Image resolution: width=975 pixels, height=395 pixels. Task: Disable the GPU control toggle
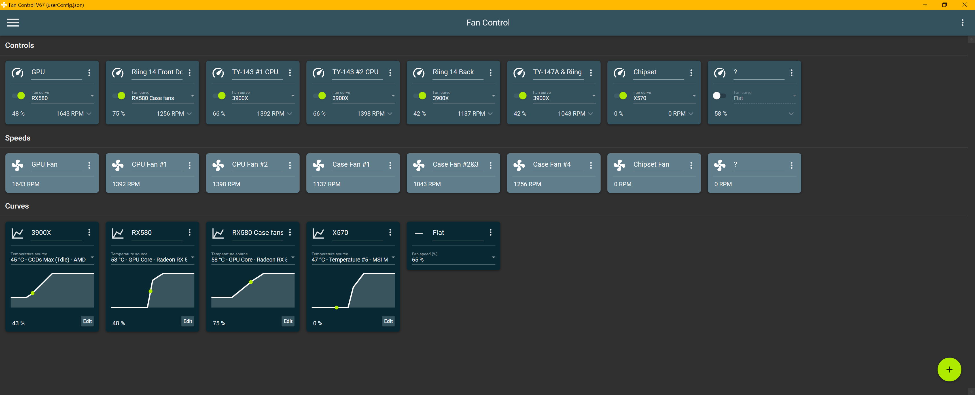19,96
